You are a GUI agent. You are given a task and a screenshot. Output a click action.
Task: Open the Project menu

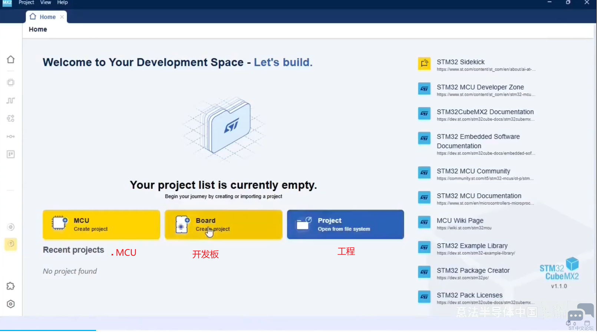tap(26, 3)
